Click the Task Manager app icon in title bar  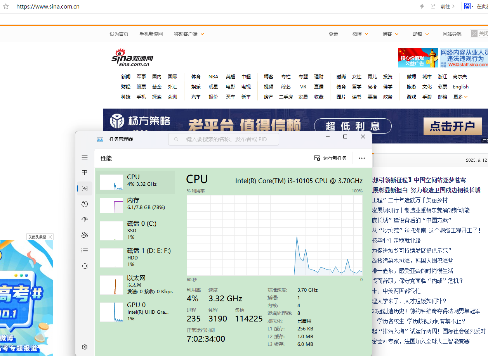tap(100, 139)
